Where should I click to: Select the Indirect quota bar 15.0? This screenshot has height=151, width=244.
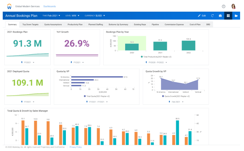(x=78, y=83)
